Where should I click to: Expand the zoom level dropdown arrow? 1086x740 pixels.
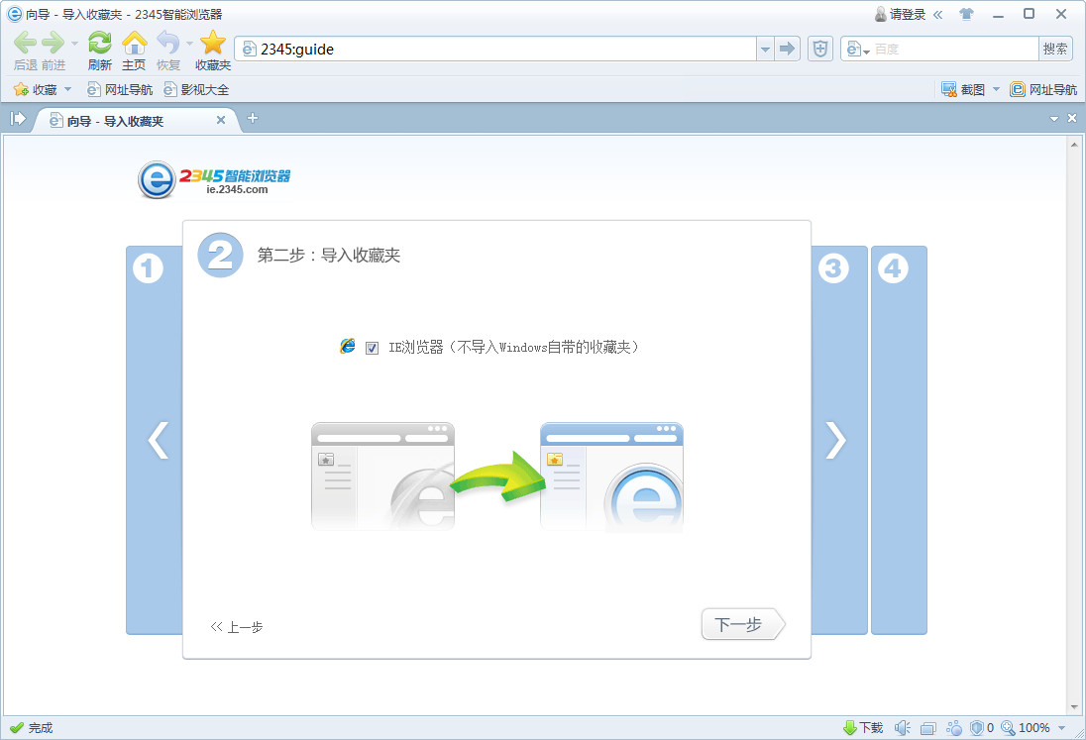[1061, 728]
